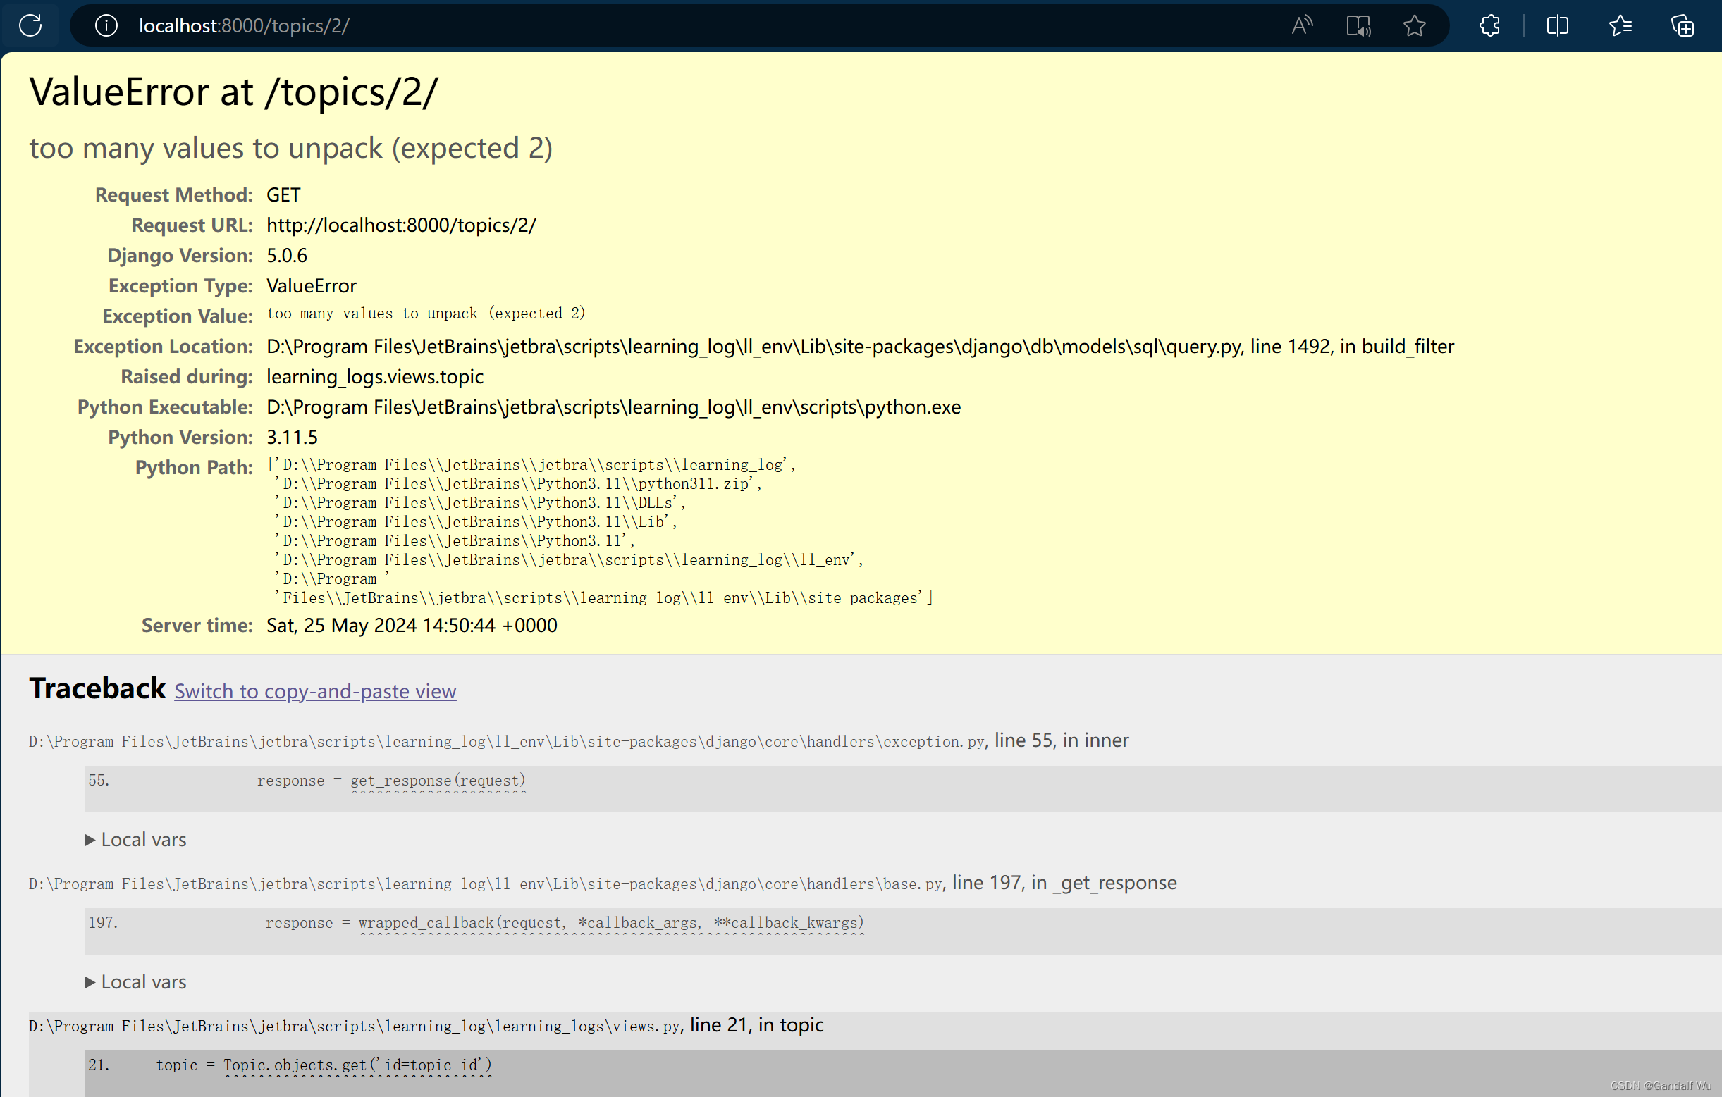Open the Favorites list icon

pyautogui.click(x=1620, y=26)
